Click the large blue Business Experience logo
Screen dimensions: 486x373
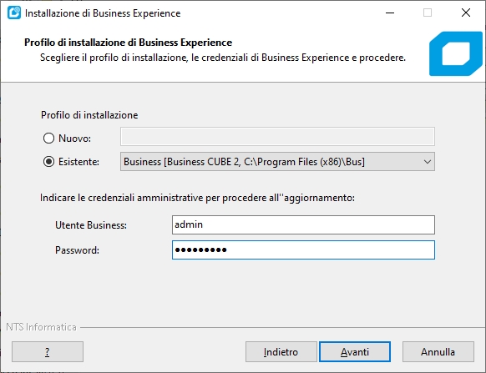click(x=456, y=53)
